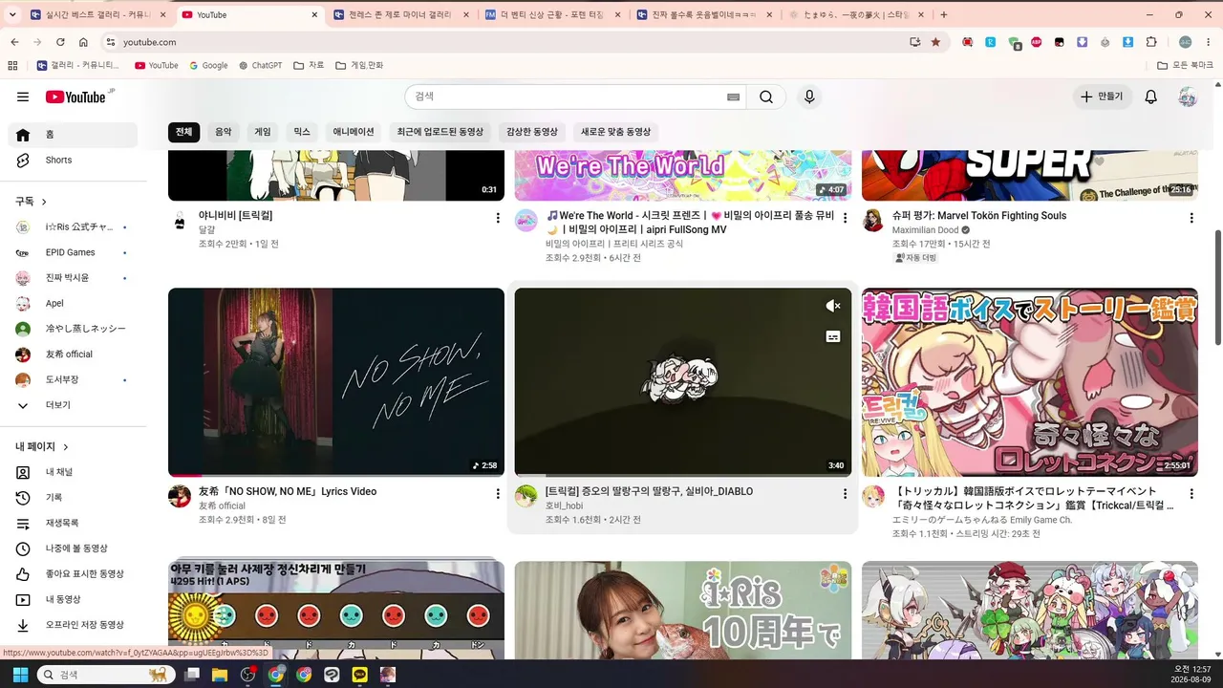Open 재생목록 playlists in the sidebar
This screenshot has height=688, width=1223.
pos(73,524)
